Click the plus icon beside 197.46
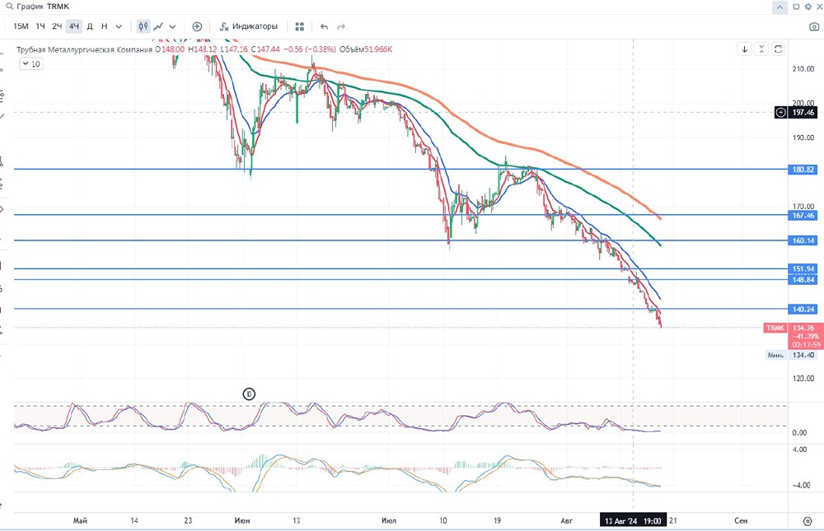Image resolution: width=824 pixels, height=531 pixels. pos(781,112)
